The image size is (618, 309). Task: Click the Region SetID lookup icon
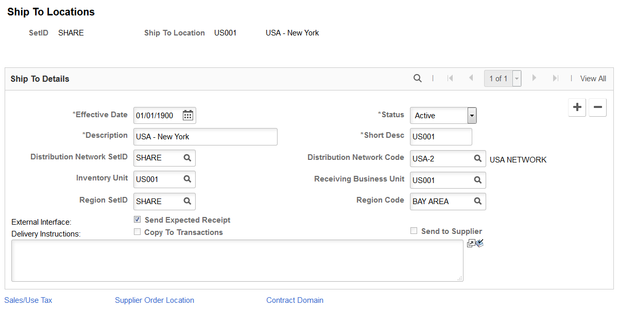187,201
